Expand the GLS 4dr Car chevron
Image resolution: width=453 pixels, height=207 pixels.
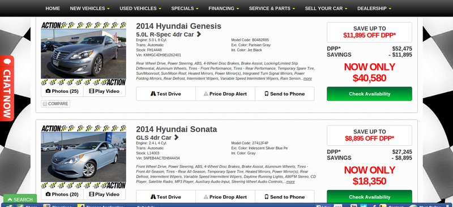click(x=176, y=137)
